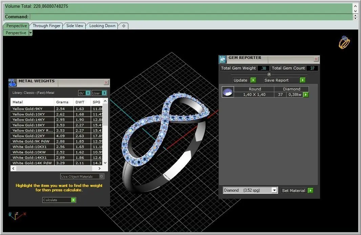Click the Total Gem Weight value ,38
This screenshot has height=235, width=361.
click(263, 68)
